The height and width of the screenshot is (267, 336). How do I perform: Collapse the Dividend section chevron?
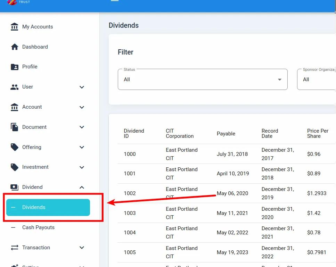82,187
